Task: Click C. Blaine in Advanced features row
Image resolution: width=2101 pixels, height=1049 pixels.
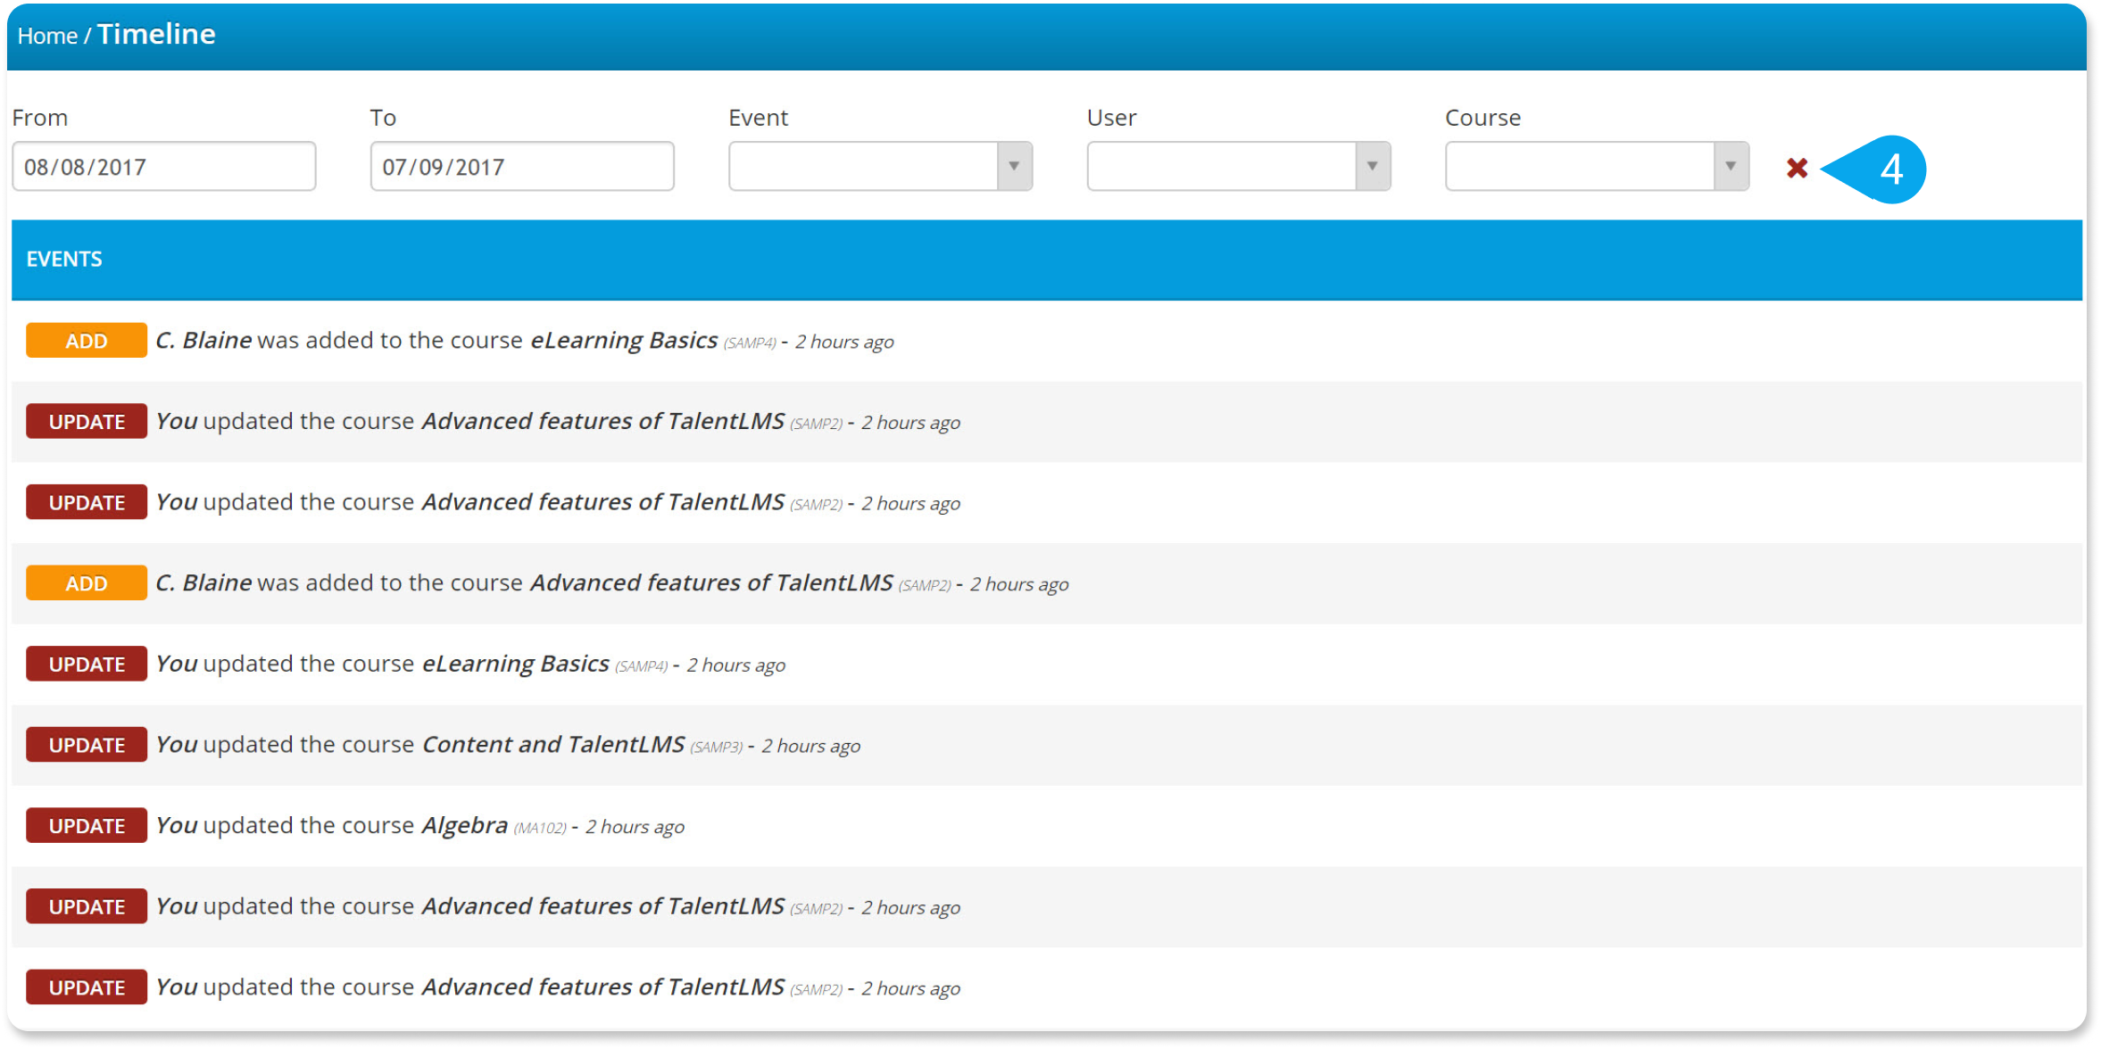Action: coord(203,582)
